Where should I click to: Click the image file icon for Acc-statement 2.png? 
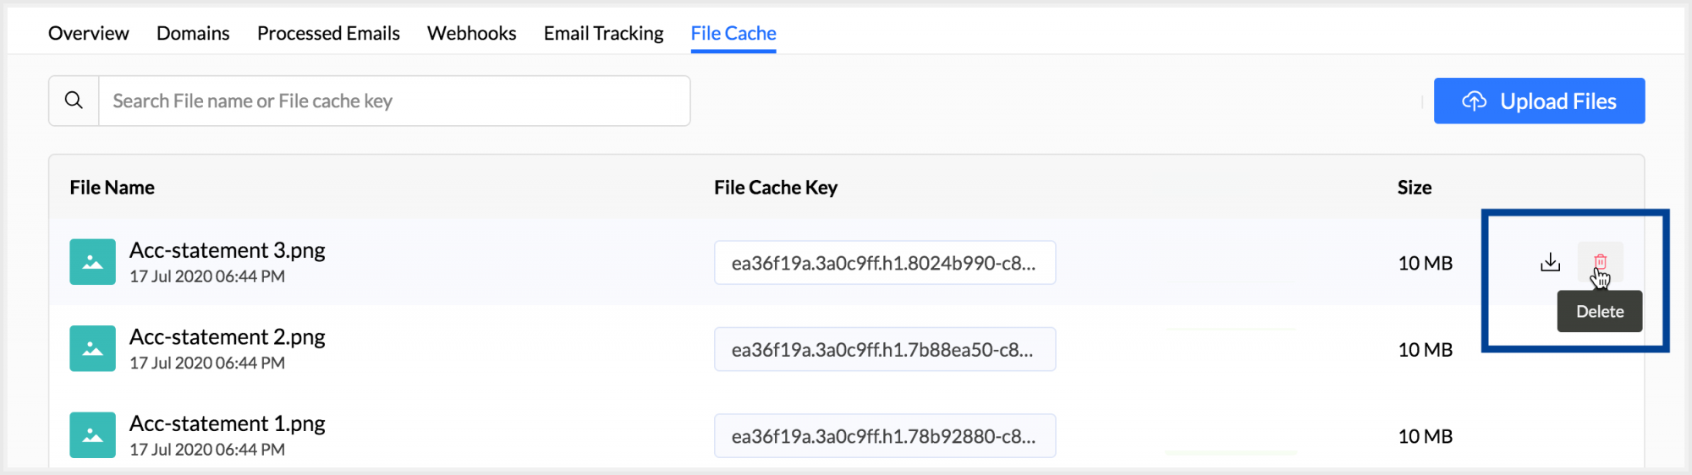click(92, 348)
